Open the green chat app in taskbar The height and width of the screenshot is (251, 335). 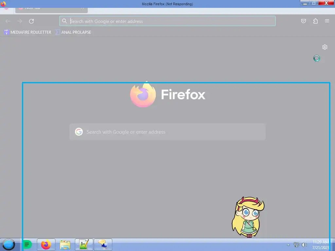(x=27, y=244)
